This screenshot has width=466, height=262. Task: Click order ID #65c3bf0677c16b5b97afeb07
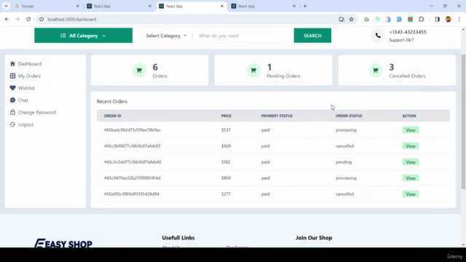132,146
